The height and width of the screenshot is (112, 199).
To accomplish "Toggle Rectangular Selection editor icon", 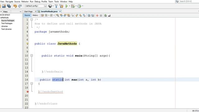I will 72,15.
